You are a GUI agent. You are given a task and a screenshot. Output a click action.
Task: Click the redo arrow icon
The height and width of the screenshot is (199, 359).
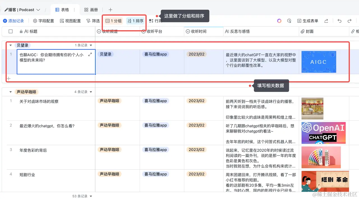[x=349, y=20]
